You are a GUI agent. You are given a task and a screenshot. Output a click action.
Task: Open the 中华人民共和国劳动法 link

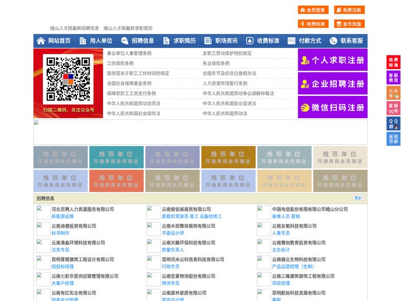[x=225, y=113]
